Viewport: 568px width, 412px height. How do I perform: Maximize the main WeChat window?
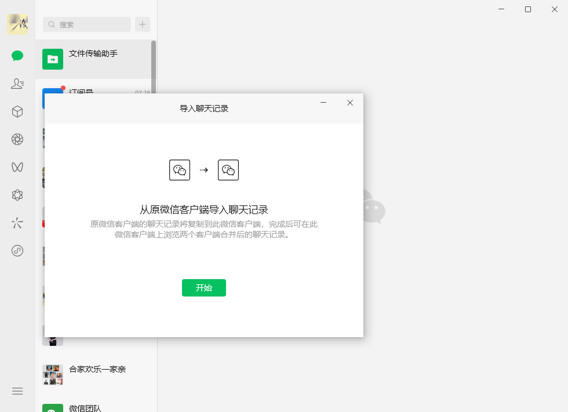(x=528, y=9)
